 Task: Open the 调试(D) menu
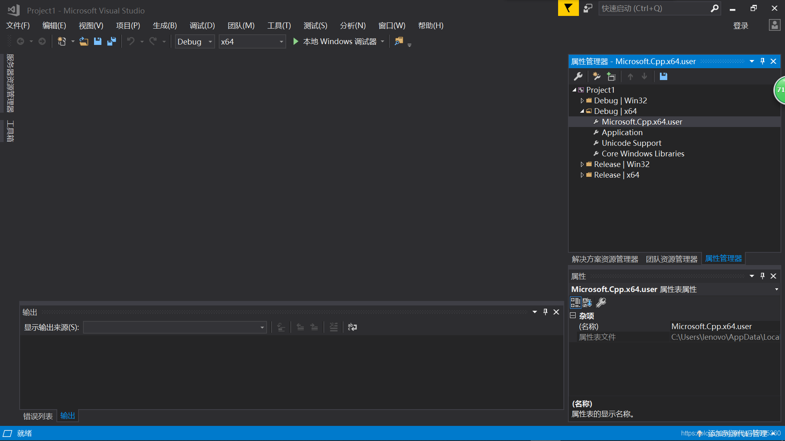[x=202, y=26]
